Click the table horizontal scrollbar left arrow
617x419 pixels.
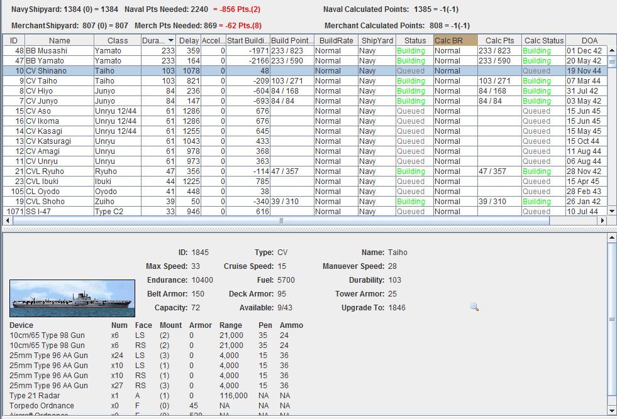(8, 220)
